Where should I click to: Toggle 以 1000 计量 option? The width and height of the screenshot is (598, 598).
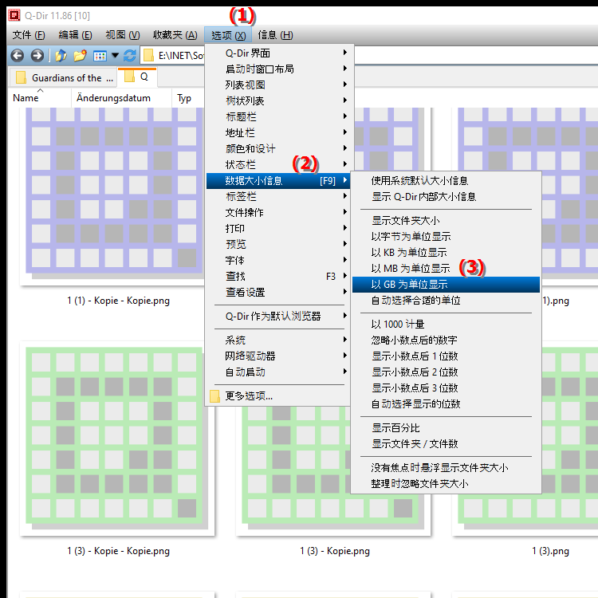click(446, 325)
